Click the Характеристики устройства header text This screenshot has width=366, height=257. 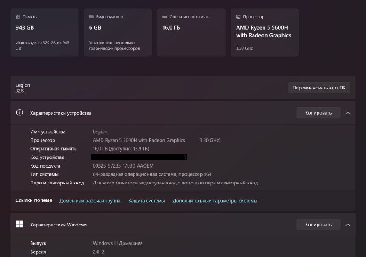coord(61,113)
